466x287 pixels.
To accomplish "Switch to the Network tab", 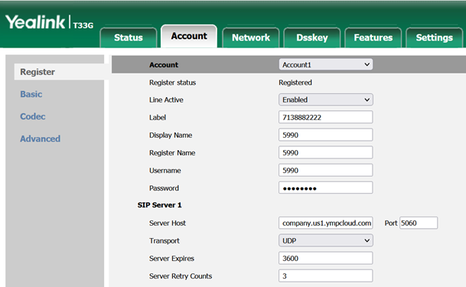I will tap(251, 38).
